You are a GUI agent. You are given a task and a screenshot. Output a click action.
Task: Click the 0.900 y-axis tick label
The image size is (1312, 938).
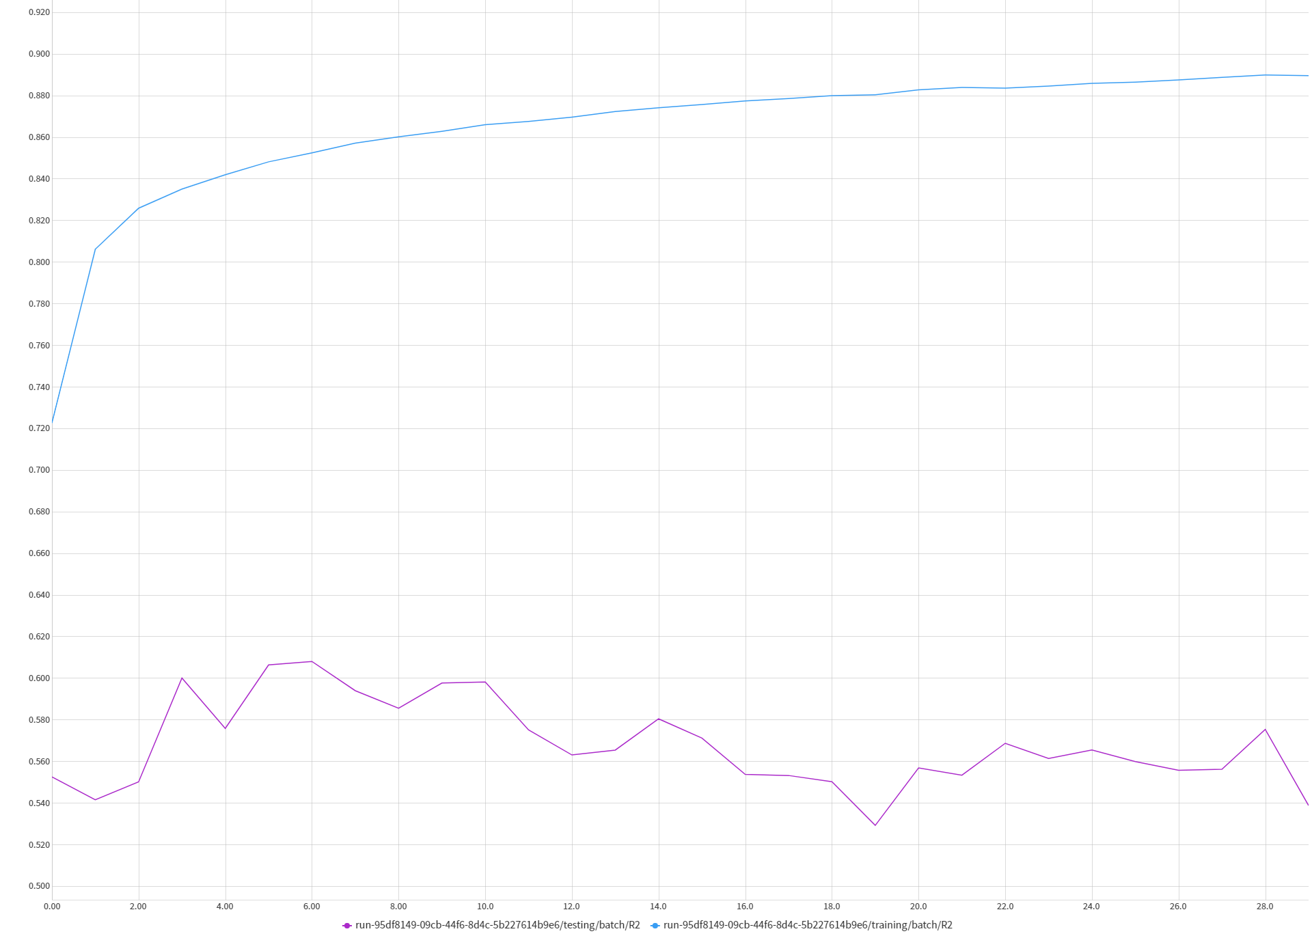coord(39,54)
